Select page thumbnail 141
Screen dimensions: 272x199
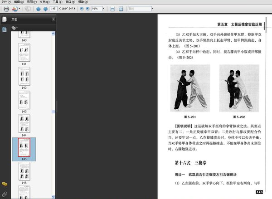click(x=24, y=53)
